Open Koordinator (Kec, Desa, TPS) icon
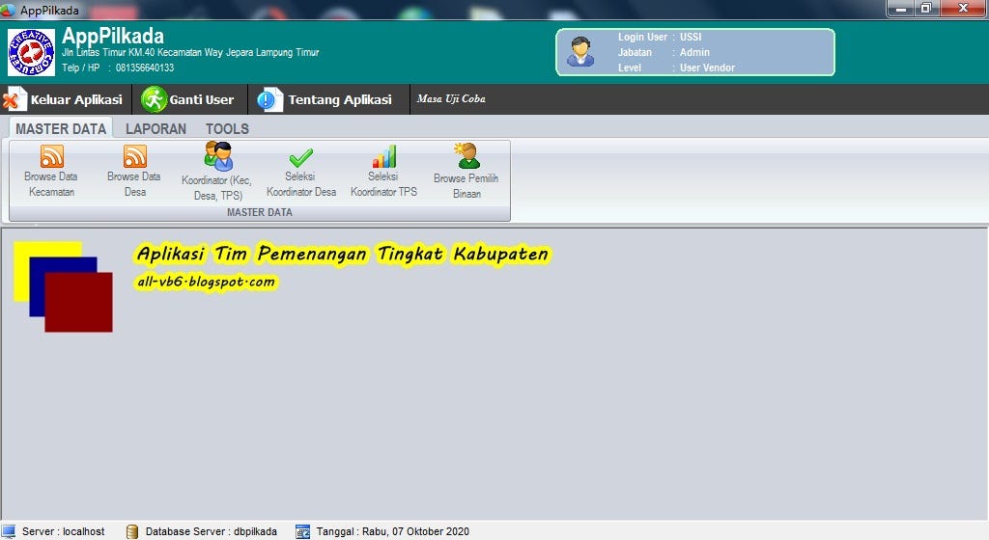The width and height of the screenshot is (989, 540). click(x=218, y=156)
